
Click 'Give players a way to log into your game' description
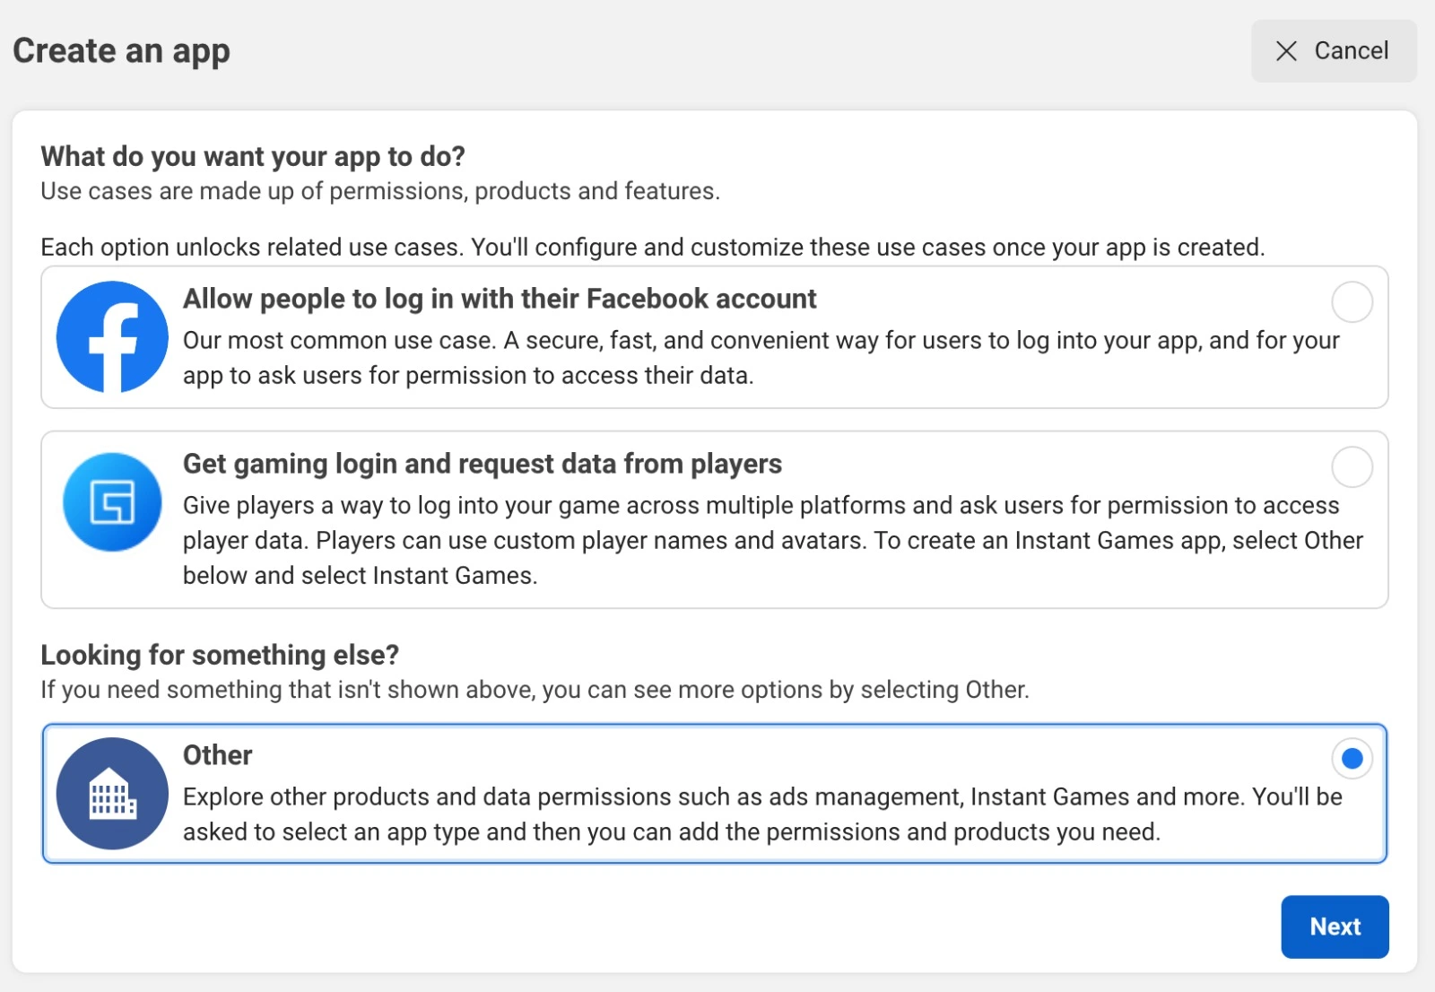coord(773,540)
